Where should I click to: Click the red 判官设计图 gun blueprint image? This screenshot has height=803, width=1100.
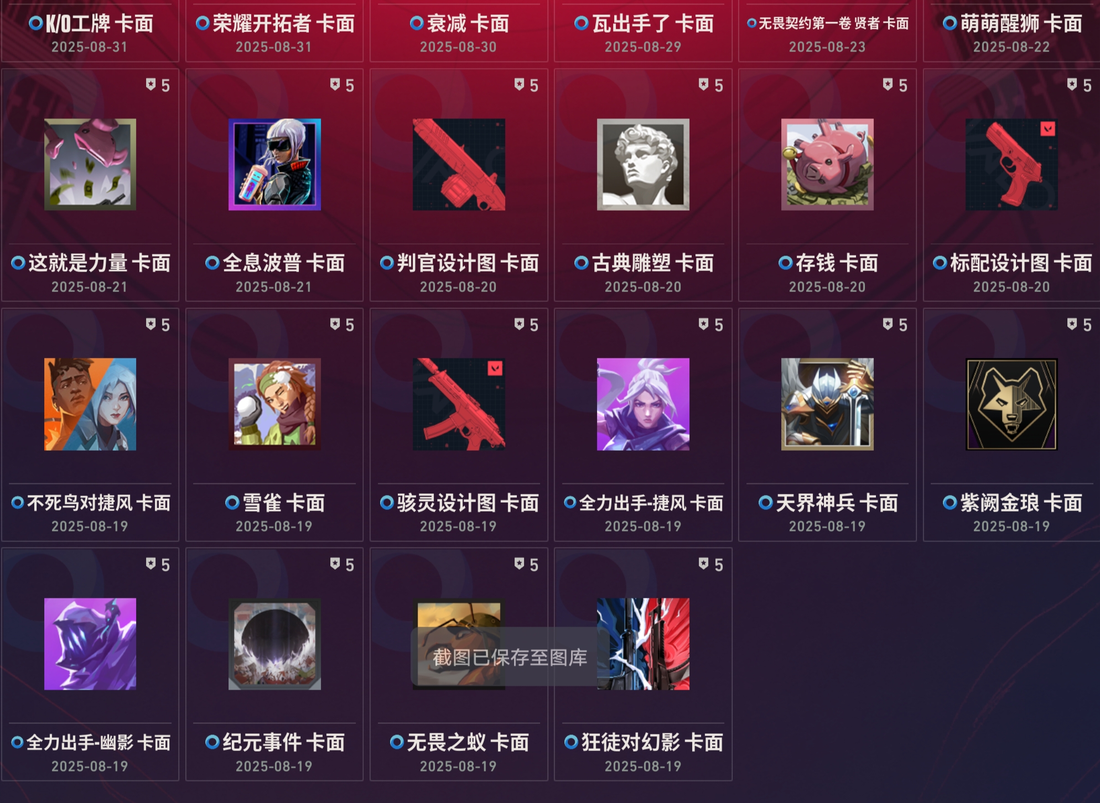tap(459, 164)
